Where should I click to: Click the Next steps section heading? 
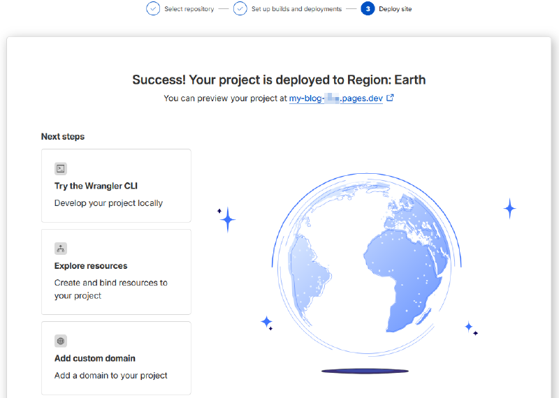(x=63, y=137)
